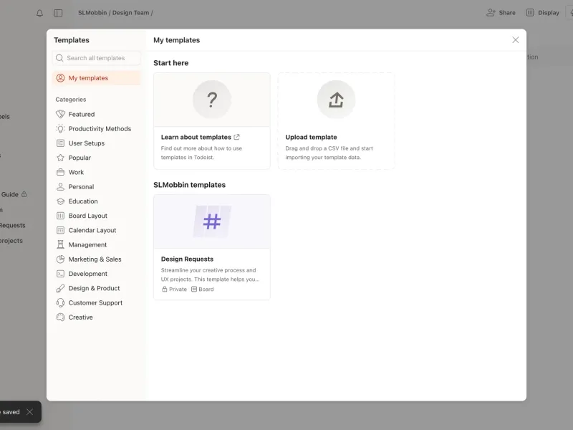Screen dimensions: 573x430
Task: Click the User Setups list icon
Action: point(60,143)
